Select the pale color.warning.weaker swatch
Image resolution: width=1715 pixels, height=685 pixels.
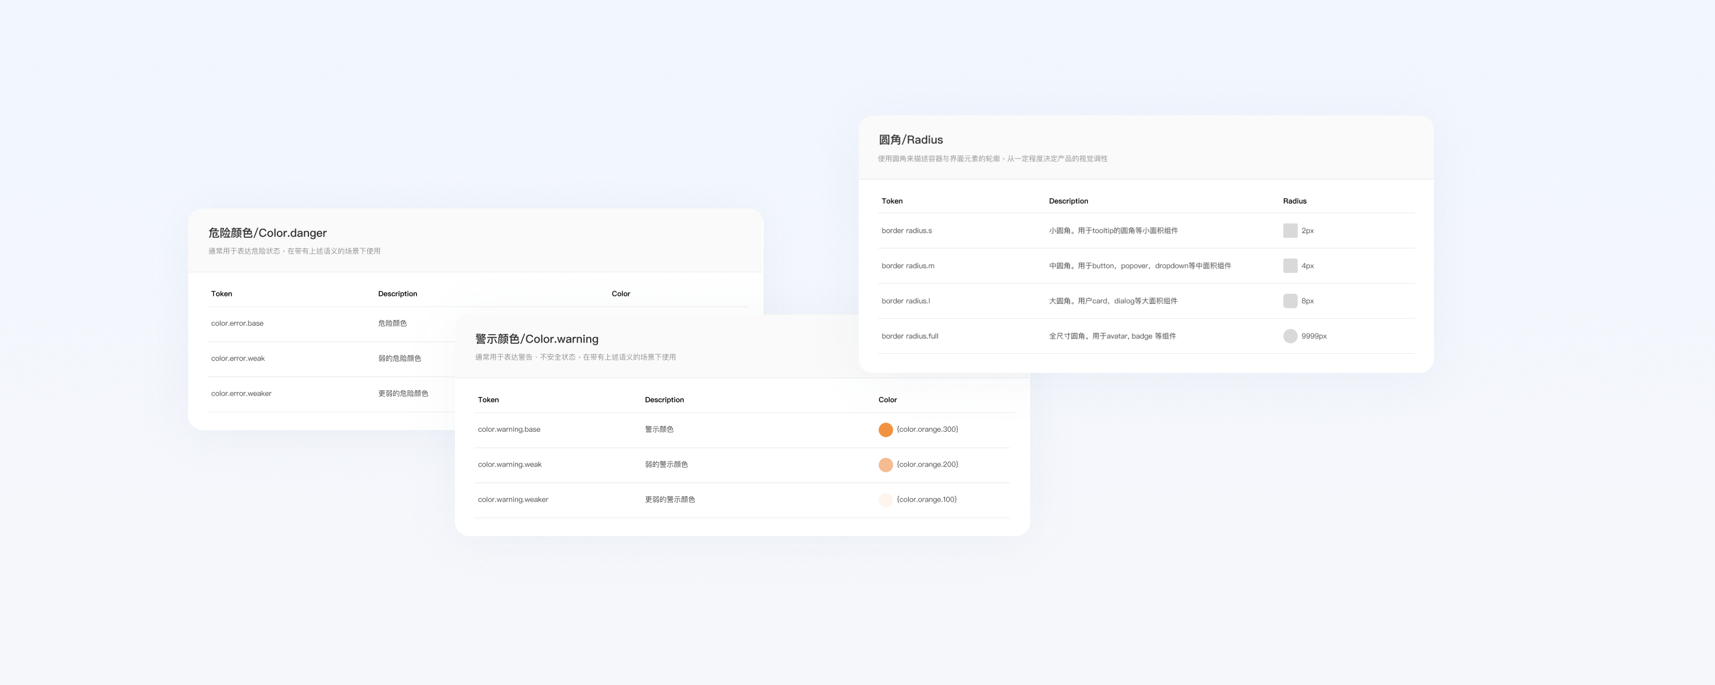[885, 499]
